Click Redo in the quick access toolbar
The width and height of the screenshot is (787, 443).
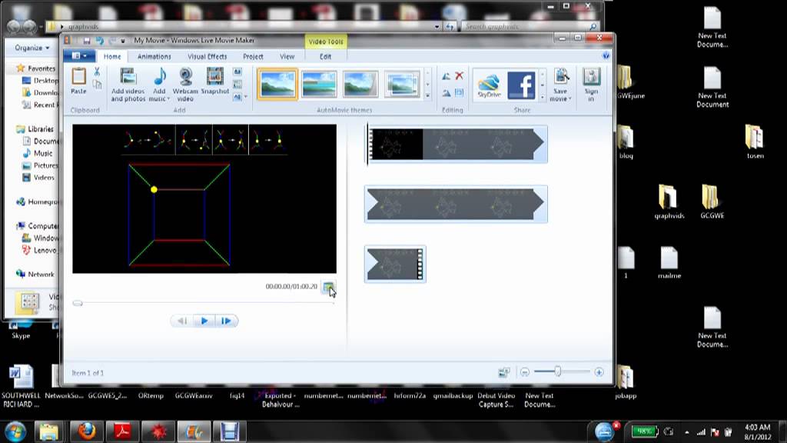[x=112, y=41]
